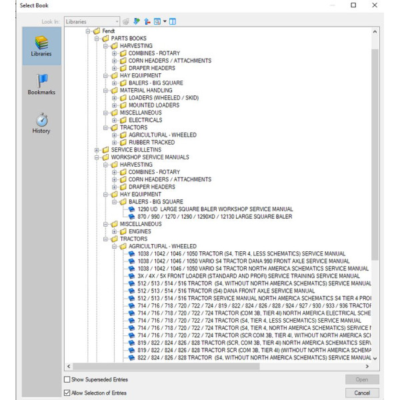Enable Show Superseded Entries checkbox
This screenshot has width=400, height=400.
click(67, 379)
